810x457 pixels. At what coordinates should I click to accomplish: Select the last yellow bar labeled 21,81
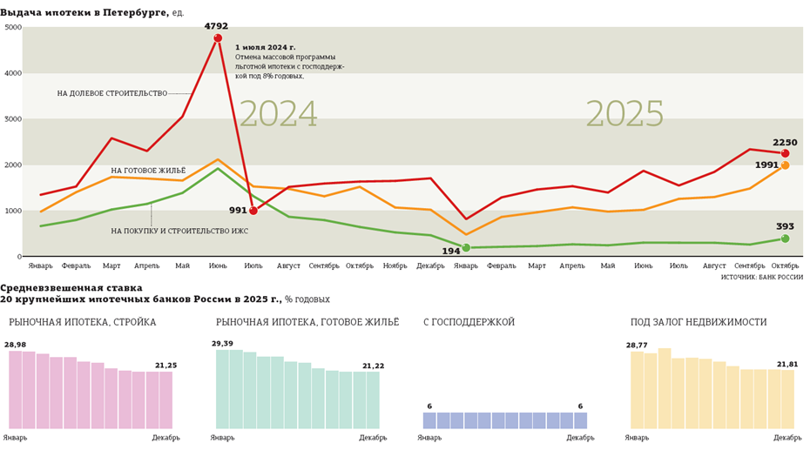point(787,400)
